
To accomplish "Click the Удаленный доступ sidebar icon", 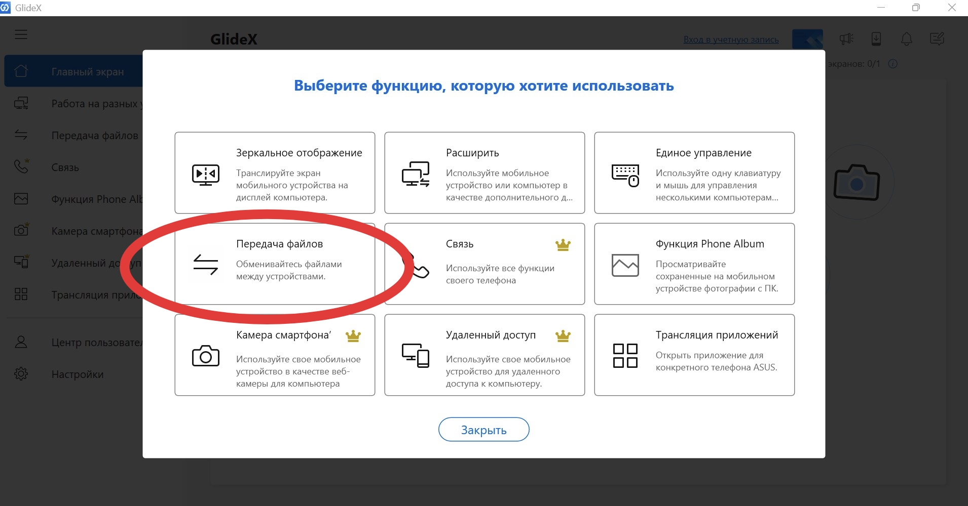I will click(x=21, y=262).
